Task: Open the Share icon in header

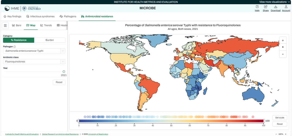Action: click(266, 7)
